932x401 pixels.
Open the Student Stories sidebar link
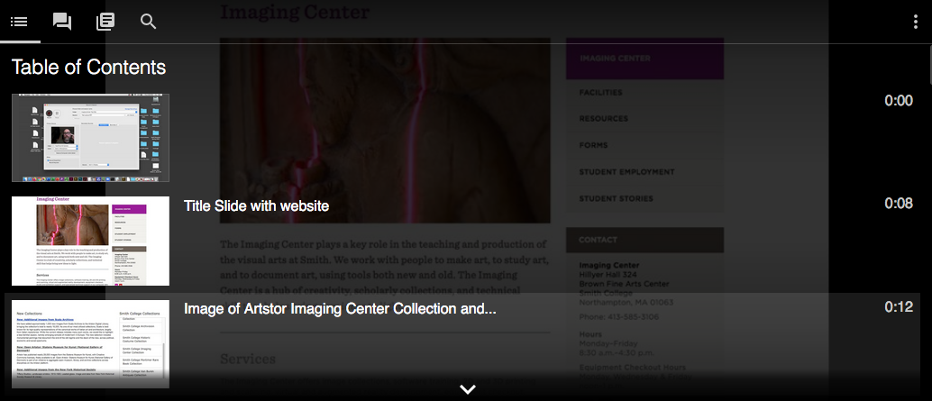[616, 199]
